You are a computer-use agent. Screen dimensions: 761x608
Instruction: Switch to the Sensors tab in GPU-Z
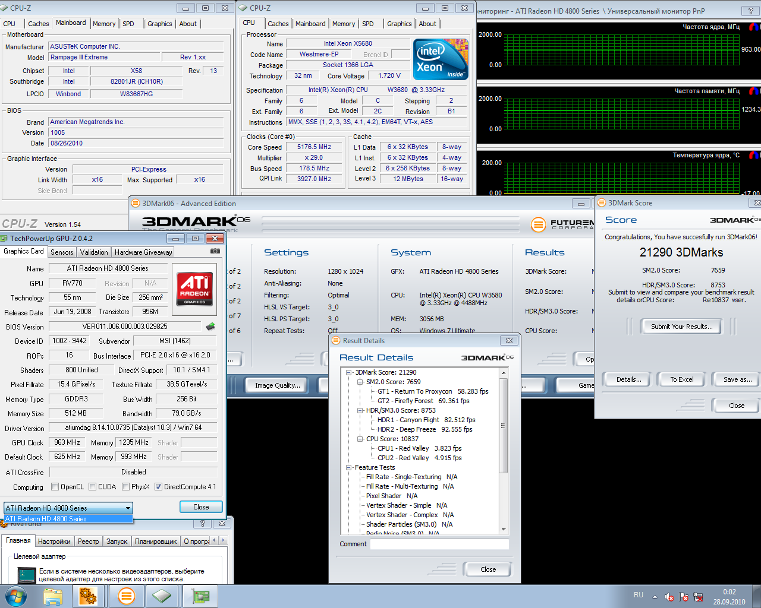coord(62,252)
